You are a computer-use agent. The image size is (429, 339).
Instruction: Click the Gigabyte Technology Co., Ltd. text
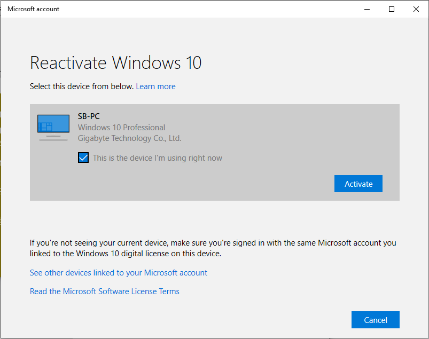coord(130,138)
